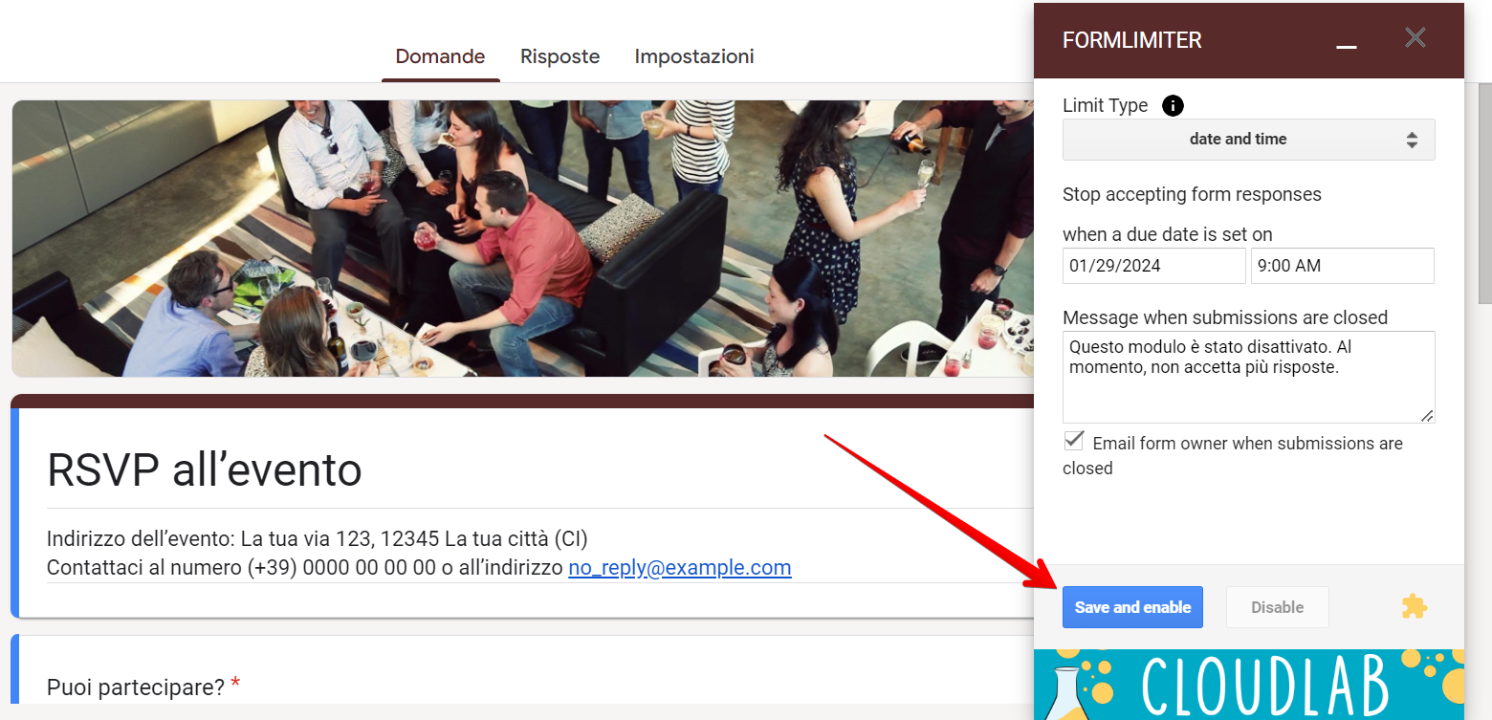Screen dimensions: 1492x720
Task: Click the Limit Type info icon
Action: click(1172, 105)
